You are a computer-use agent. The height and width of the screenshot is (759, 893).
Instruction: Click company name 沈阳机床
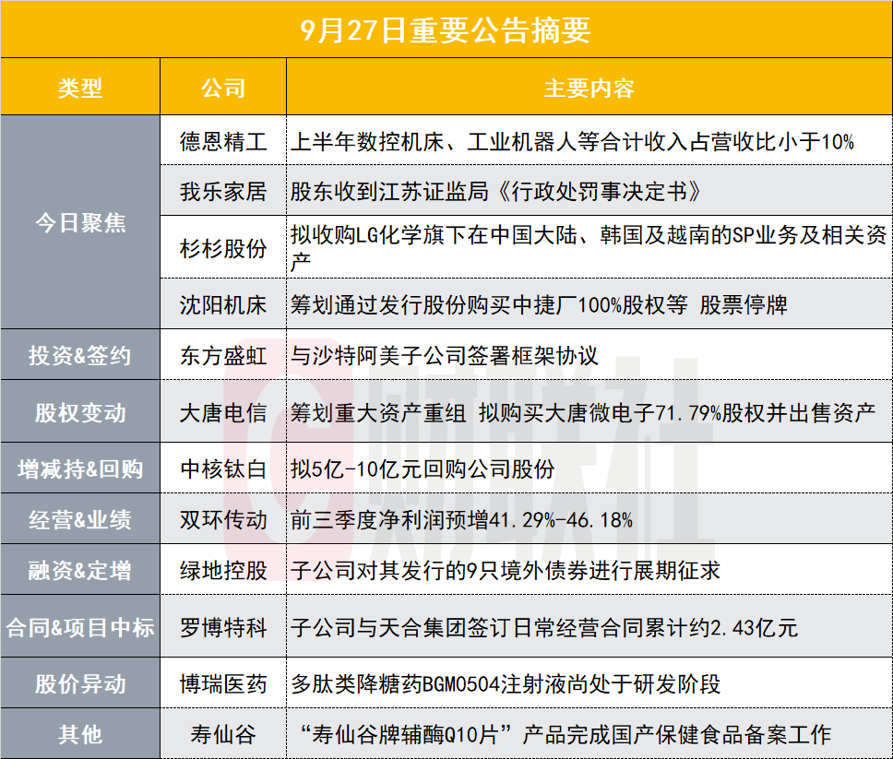pyautogui.click(x=223, y=304)
